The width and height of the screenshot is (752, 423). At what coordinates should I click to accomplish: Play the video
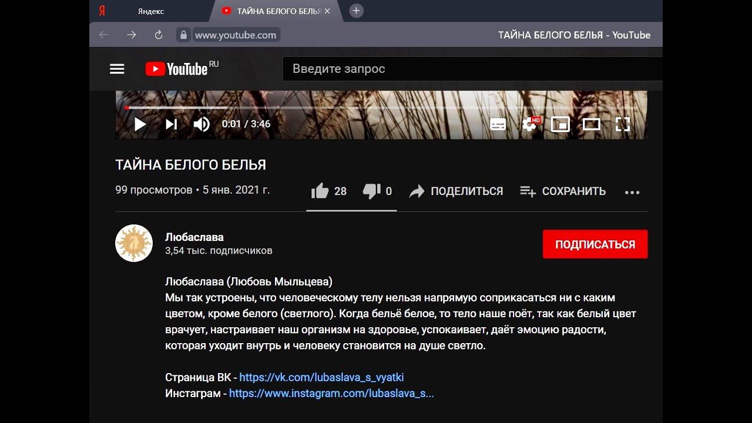point(140,124)
